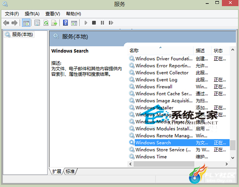Click the Pause Service icon
The image size is (239, 187).
(x=102, y=23)
